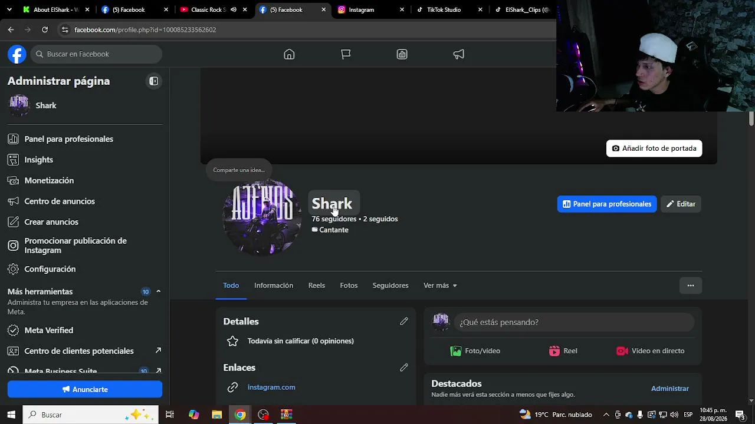755x424 pixels.
Task: Click the blue Panel para profesionales button
Action: (607, 204)
